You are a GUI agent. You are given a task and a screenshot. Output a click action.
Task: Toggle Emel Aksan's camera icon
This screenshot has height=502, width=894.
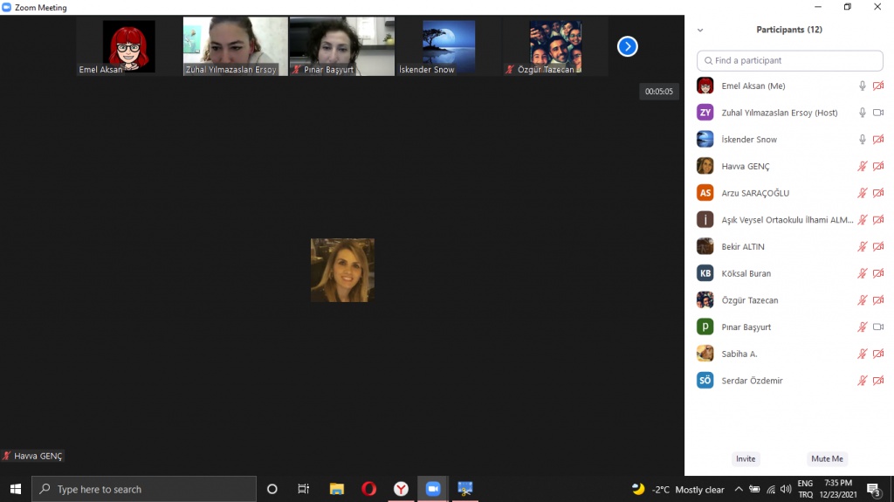tap(878, 86)
